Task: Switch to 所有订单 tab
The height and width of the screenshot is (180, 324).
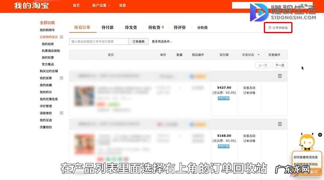Action: pos(82,27)
